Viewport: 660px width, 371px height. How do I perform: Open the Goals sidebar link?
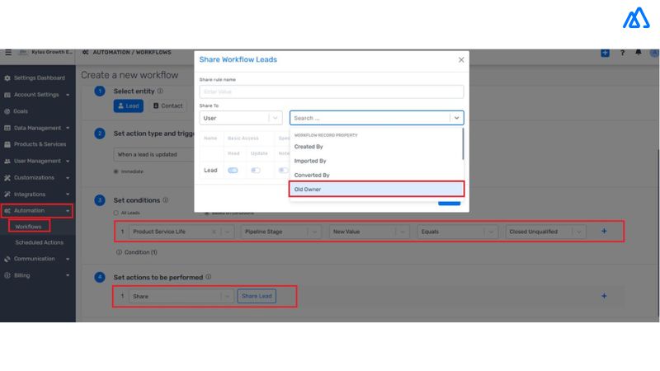click(x=21, y=111)
